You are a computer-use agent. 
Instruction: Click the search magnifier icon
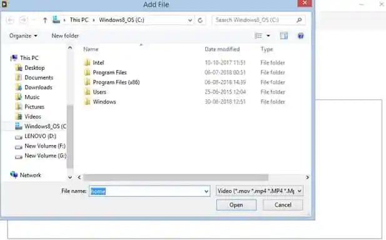coord(299,20)
